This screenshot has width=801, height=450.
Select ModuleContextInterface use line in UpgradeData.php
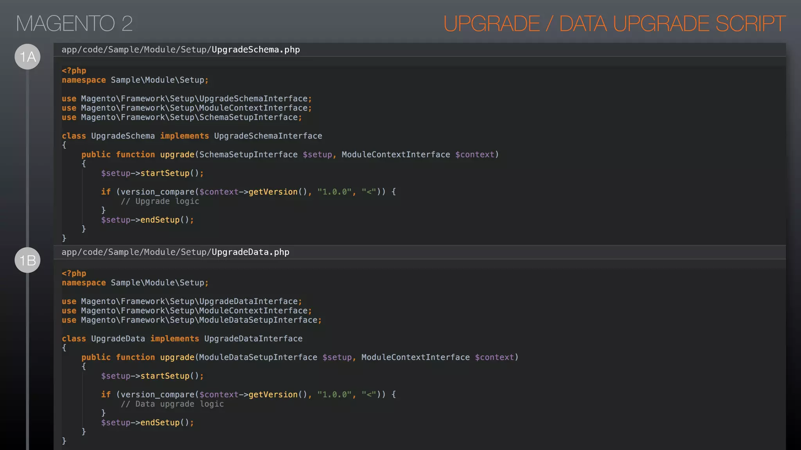pos(187,311)
